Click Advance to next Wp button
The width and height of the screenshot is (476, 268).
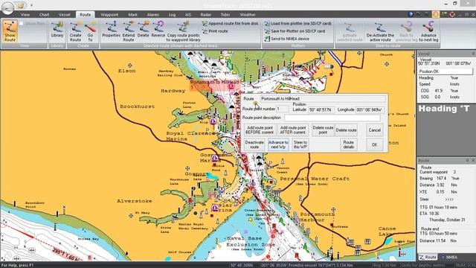pyautogui.click(x=278, y=144)
